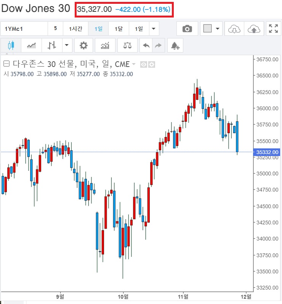Select the highlighted 1일 interval
The width and height of the screenshot is (282, 304).
point(98,29)
